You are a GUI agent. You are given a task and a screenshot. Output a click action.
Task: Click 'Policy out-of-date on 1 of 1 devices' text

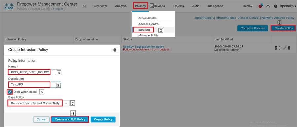[x=146, y=49]
